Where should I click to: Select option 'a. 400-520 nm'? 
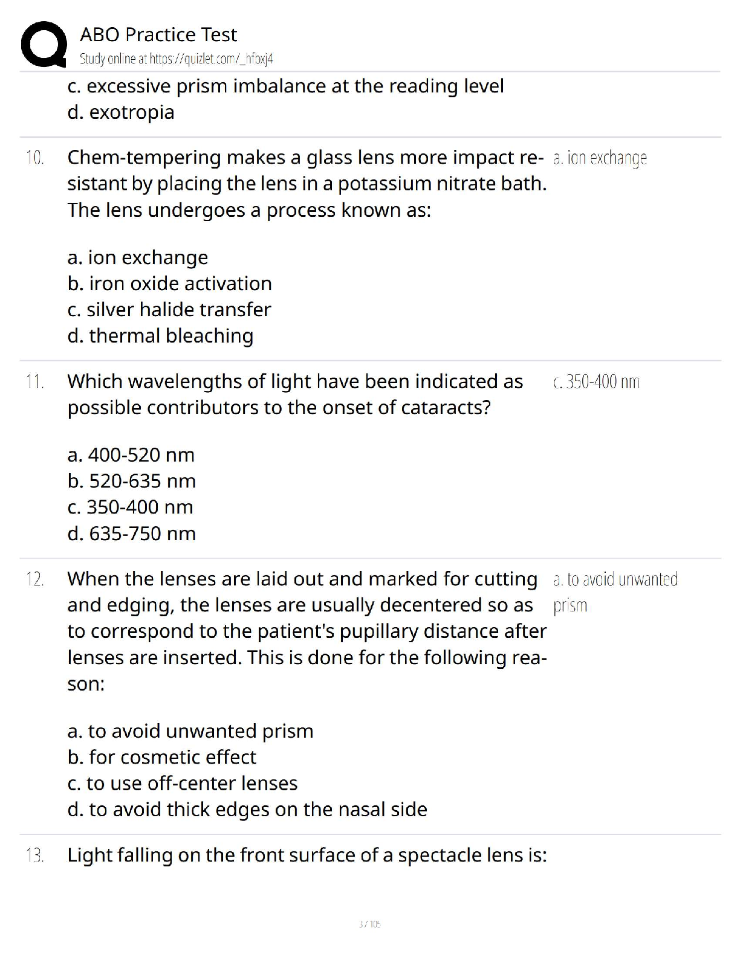(131, 455)
